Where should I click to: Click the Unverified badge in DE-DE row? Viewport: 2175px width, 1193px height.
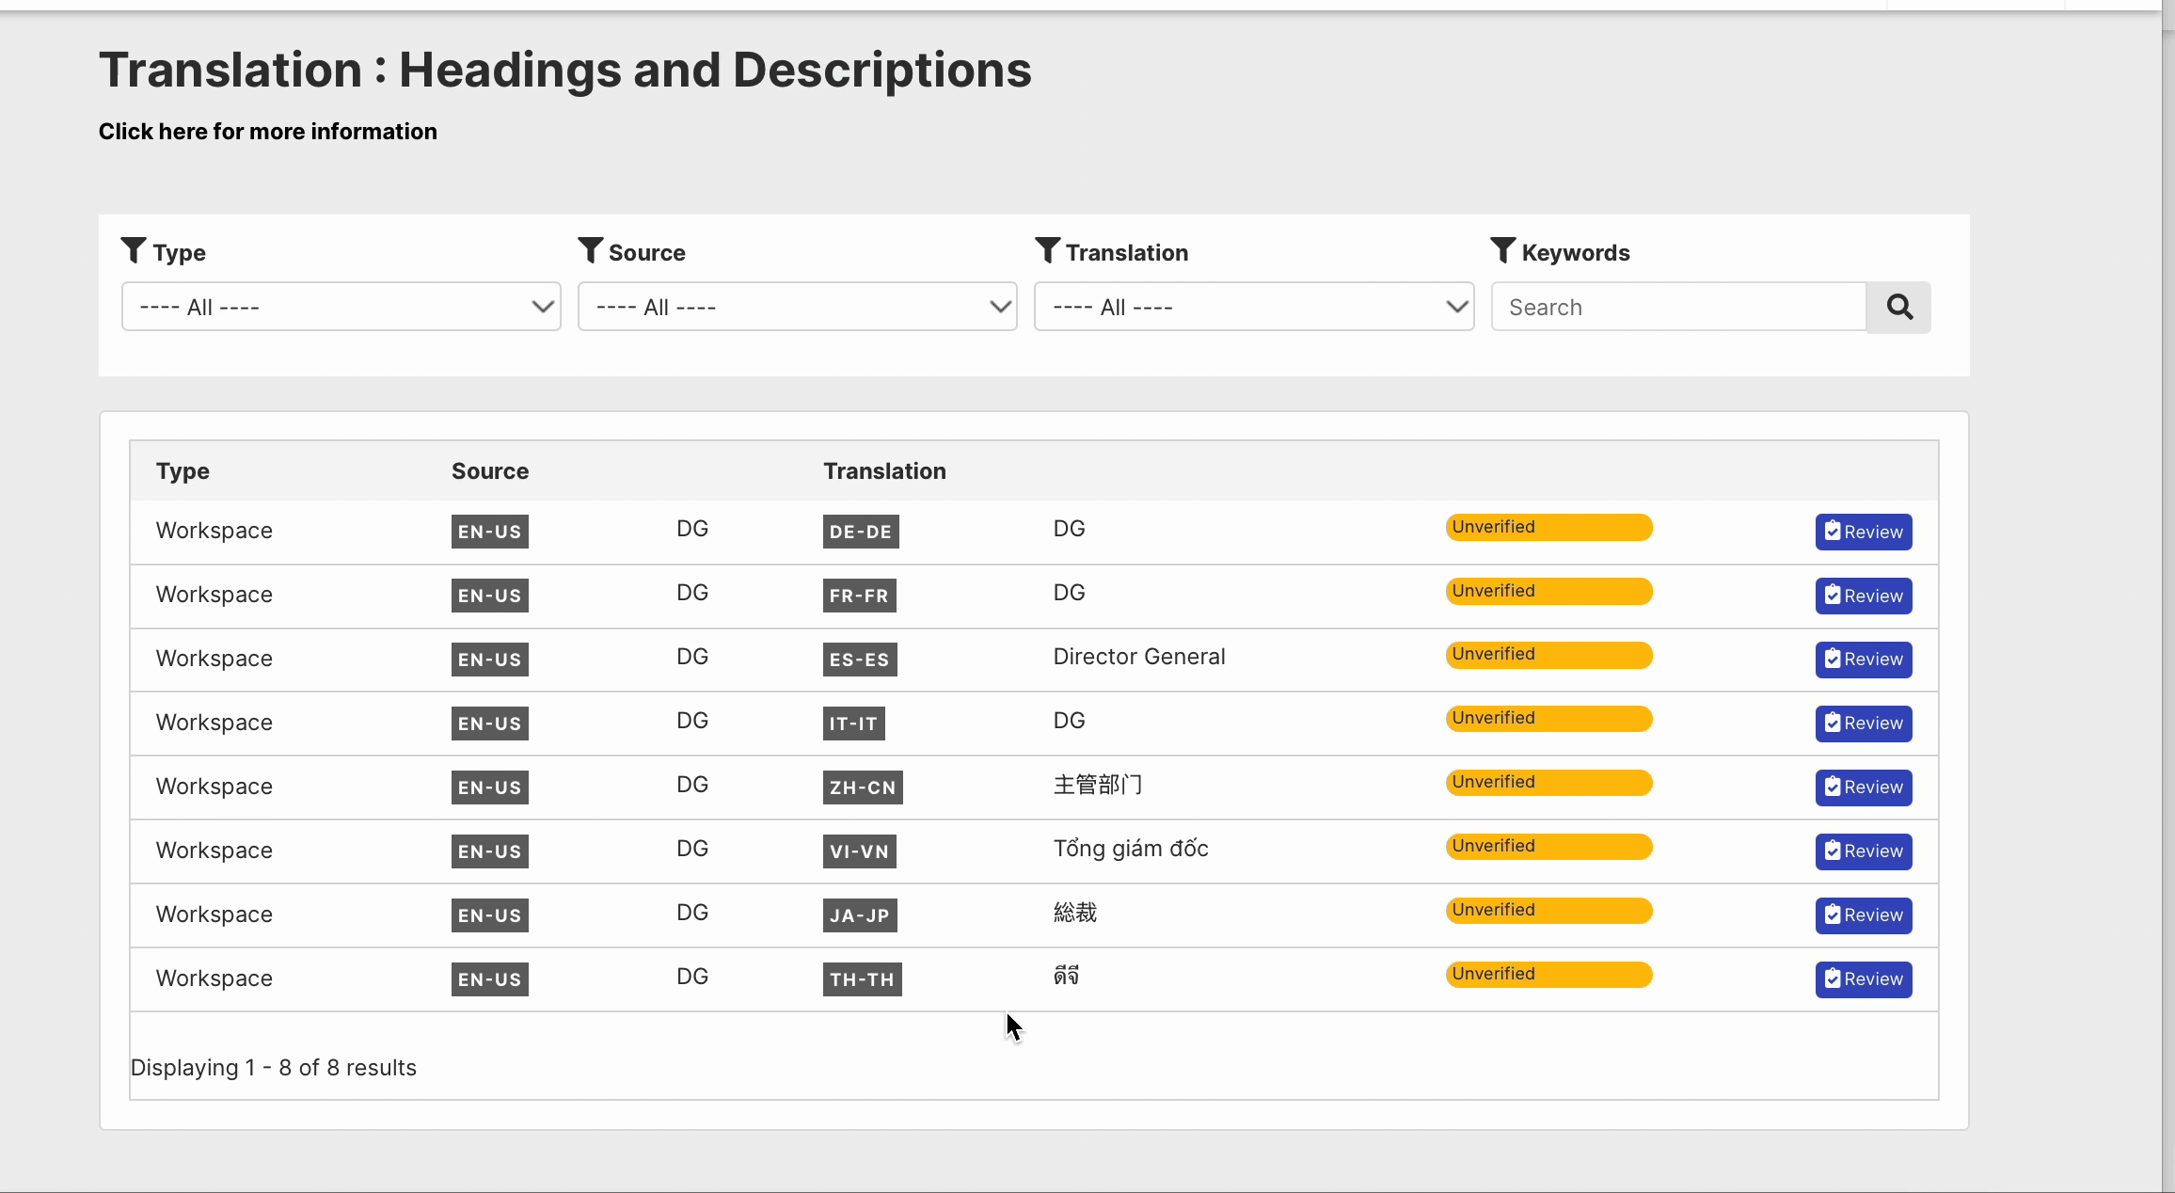pos(1549,527)
